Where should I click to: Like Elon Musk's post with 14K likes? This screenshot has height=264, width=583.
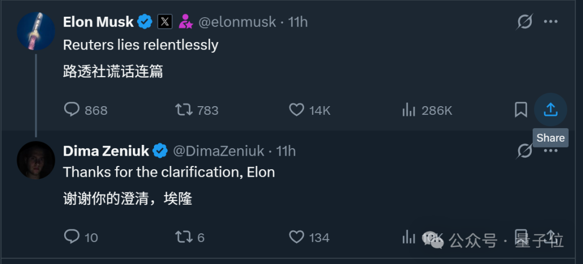click(296, 110)
